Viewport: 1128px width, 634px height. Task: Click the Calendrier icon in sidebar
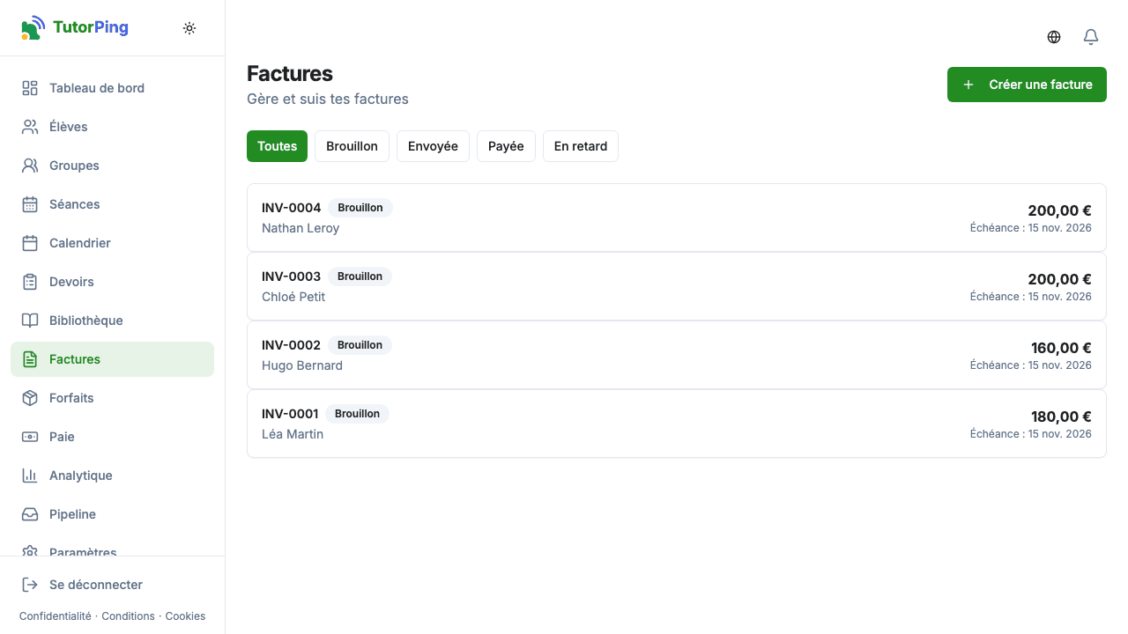(x=30, y=243)
